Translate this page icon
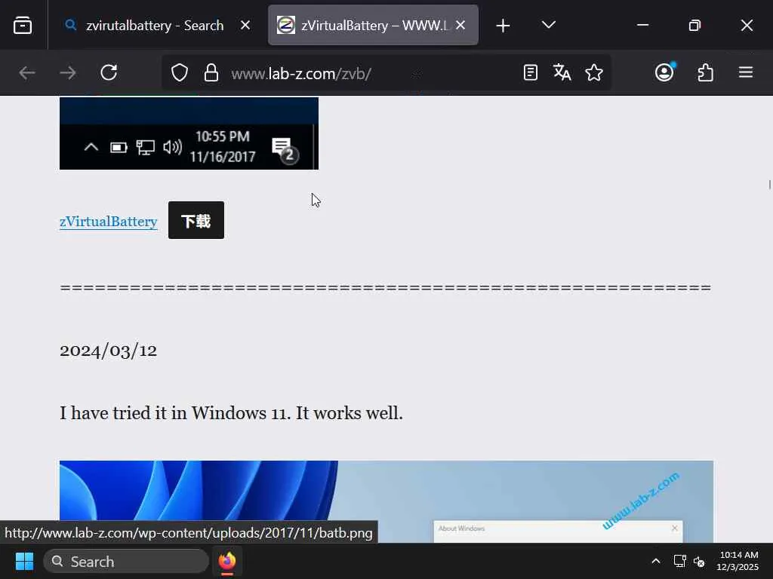Viewport: 773px width, 579px height. click(x=562, y=73)
